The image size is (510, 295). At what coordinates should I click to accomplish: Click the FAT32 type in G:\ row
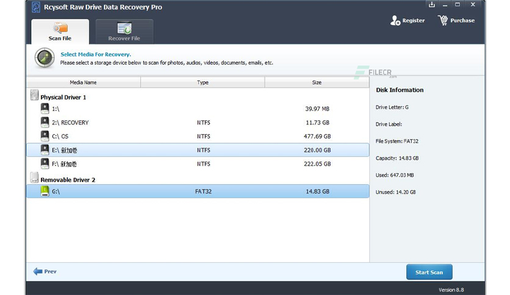point(203,191)
